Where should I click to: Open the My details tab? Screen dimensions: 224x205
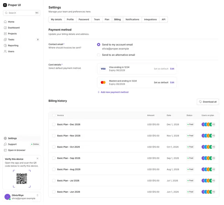pos(56,20)
